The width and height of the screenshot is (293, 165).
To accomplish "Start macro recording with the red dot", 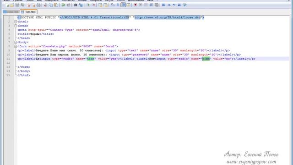I will coord(136,5).
